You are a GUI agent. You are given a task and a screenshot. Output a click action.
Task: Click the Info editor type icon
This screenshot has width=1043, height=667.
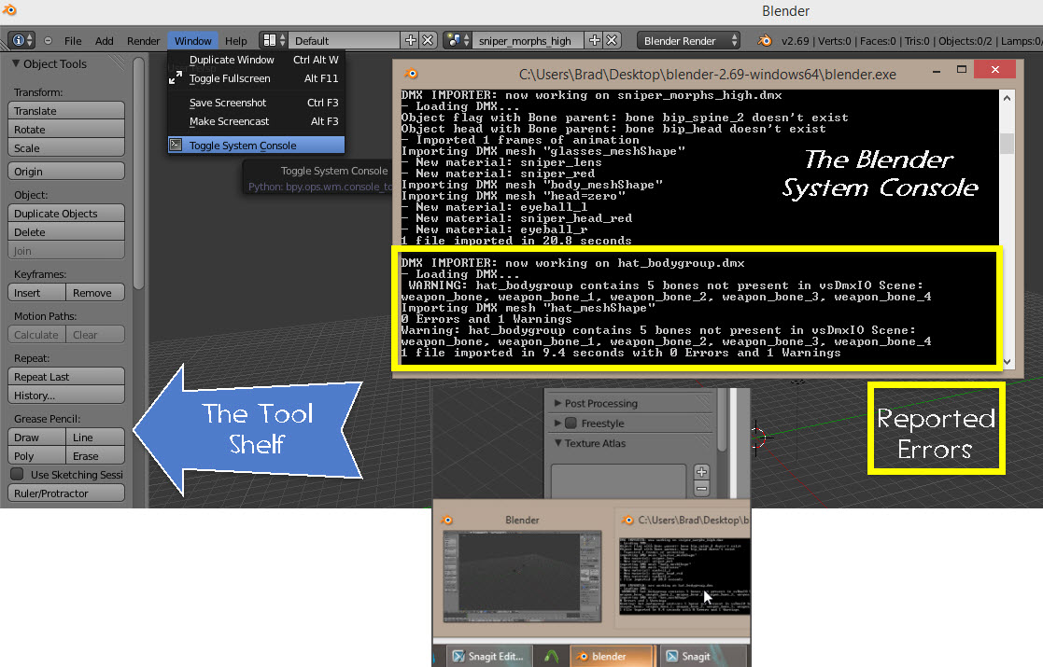click(20, 40)
